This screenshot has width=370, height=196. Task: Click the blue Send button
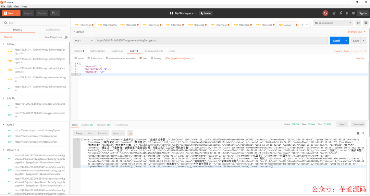(x=336, y=40)
